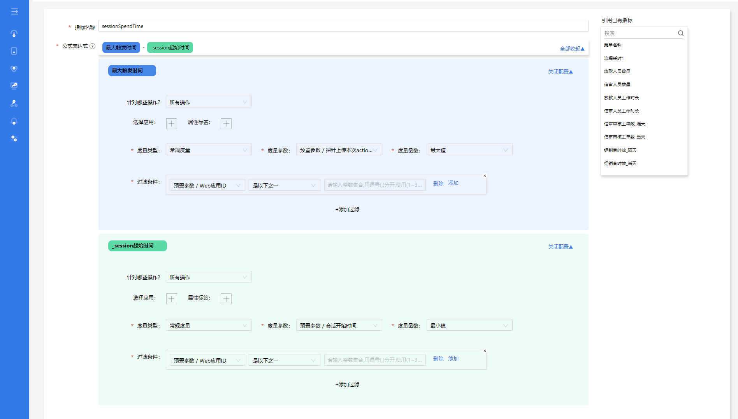Open 度量函数 dropdown showing 最大值
This screenshot has height=419, width=738.
[469, 150]
